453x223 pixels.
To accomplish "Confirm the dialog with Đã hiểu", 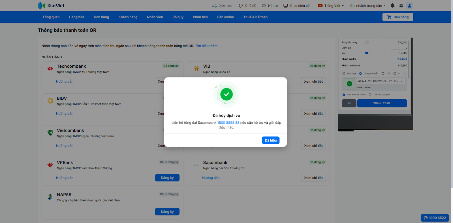I will (x=271, y=140).
